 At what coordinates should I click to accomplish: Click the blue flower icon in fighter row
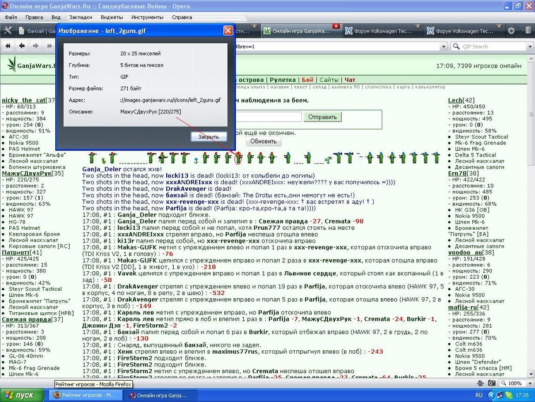pos(196,160)
